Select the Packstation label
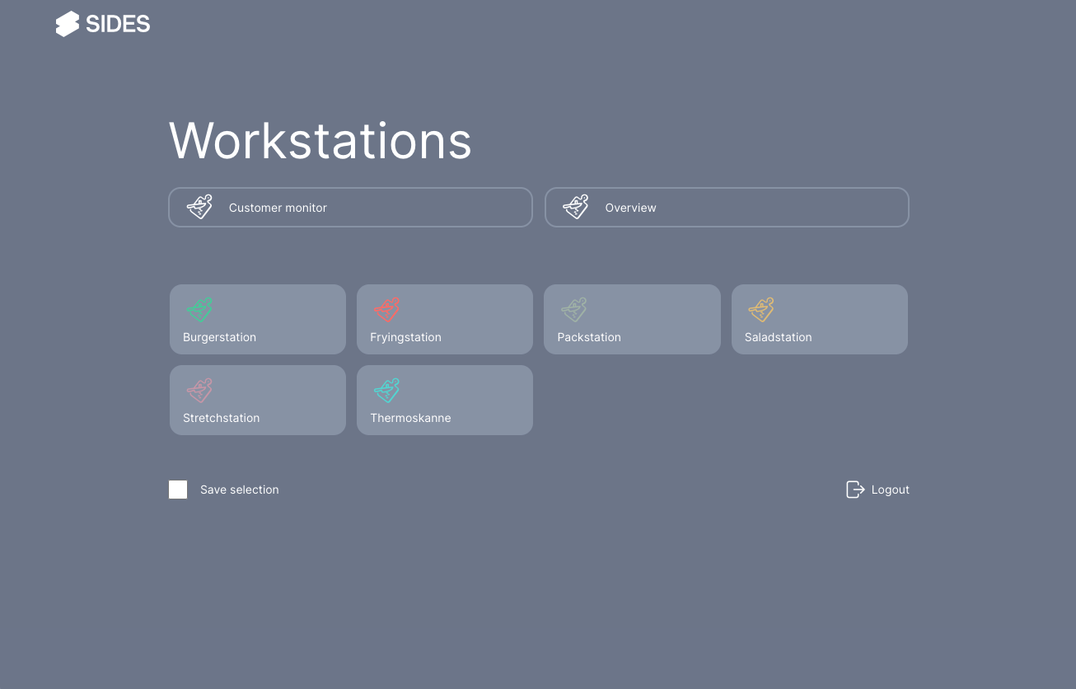1076x689 pixels. coord(589,337)
